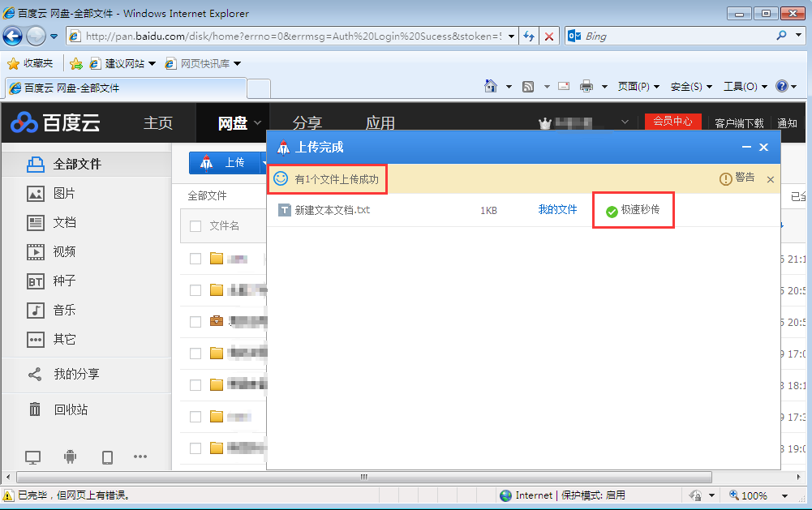Check the first folder row checkbox
Image resolution: width=812 pixels, height=510 pixels.
tap(195, 259)
